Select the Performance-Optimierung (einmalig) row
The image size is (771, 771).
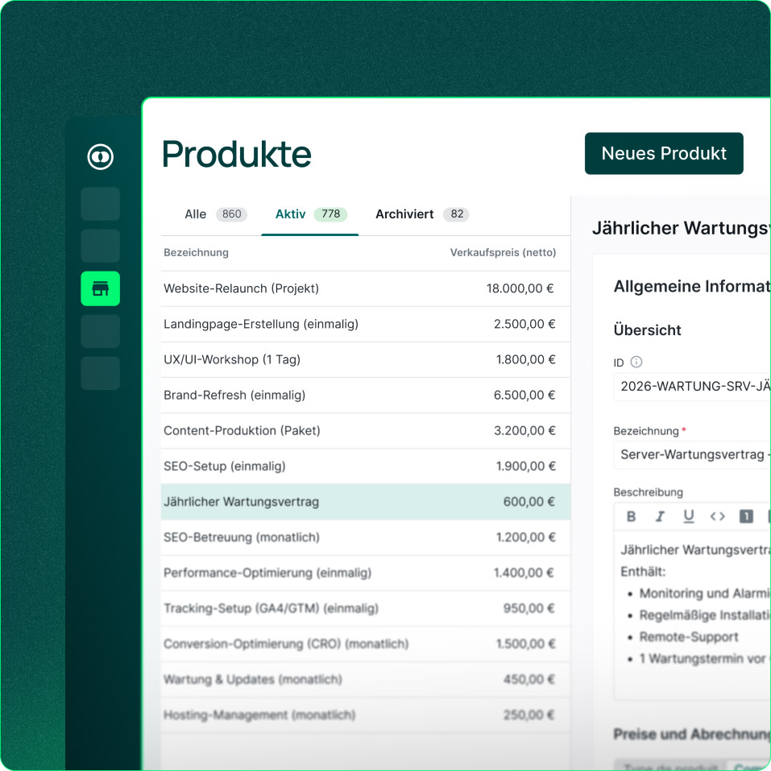click(366, 573)
